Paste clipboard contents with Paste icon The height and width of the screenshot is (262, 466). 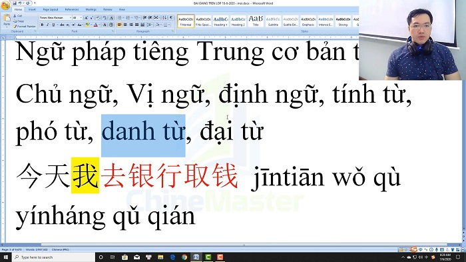coord(7,18)
